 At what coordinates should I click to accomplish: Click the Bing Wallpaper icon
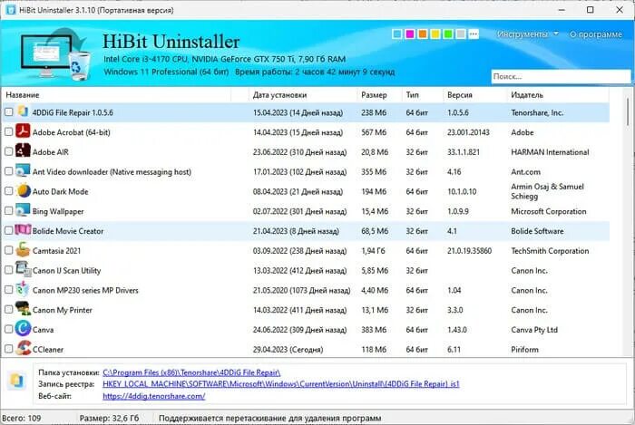23,210
